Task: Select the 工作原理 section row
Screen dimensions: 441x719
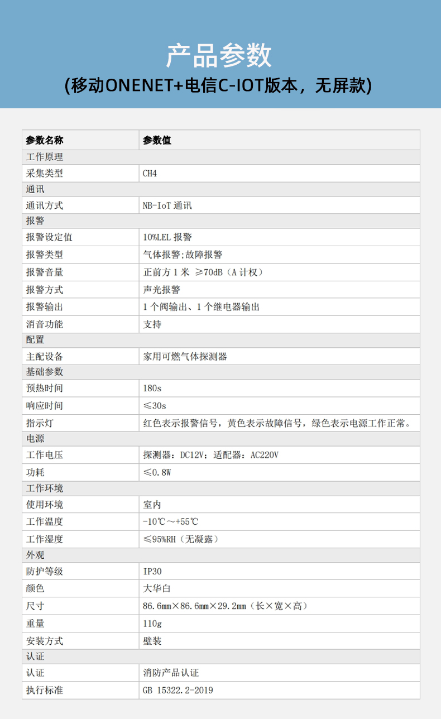Action: (221, 157)
